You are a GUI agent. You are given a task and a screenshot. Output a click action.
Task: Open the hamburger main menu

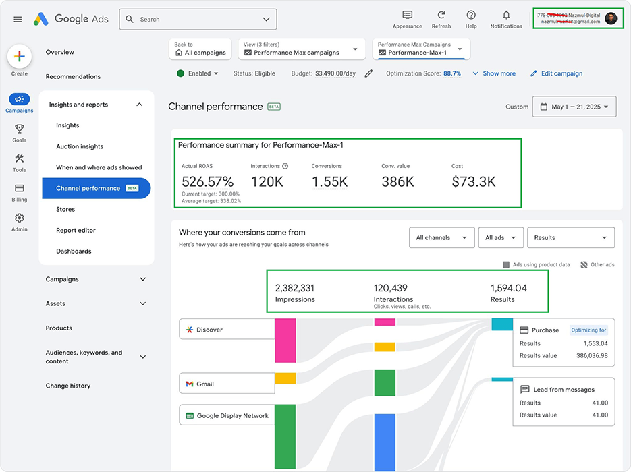coord(18,20)
